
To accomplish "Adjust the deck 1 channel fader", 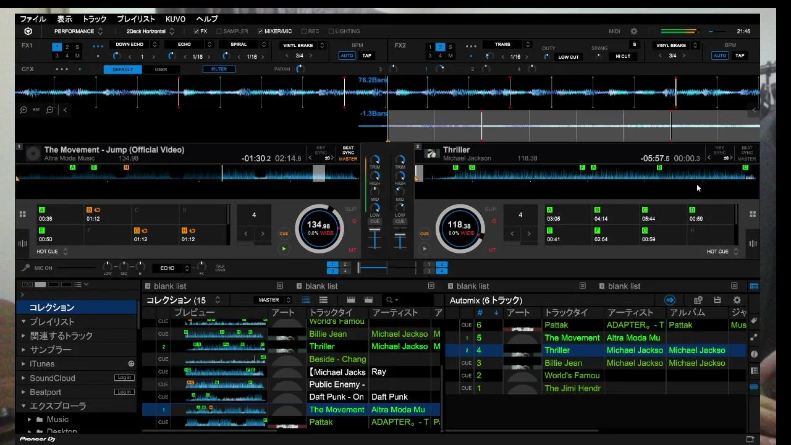I will coord(374,238).
